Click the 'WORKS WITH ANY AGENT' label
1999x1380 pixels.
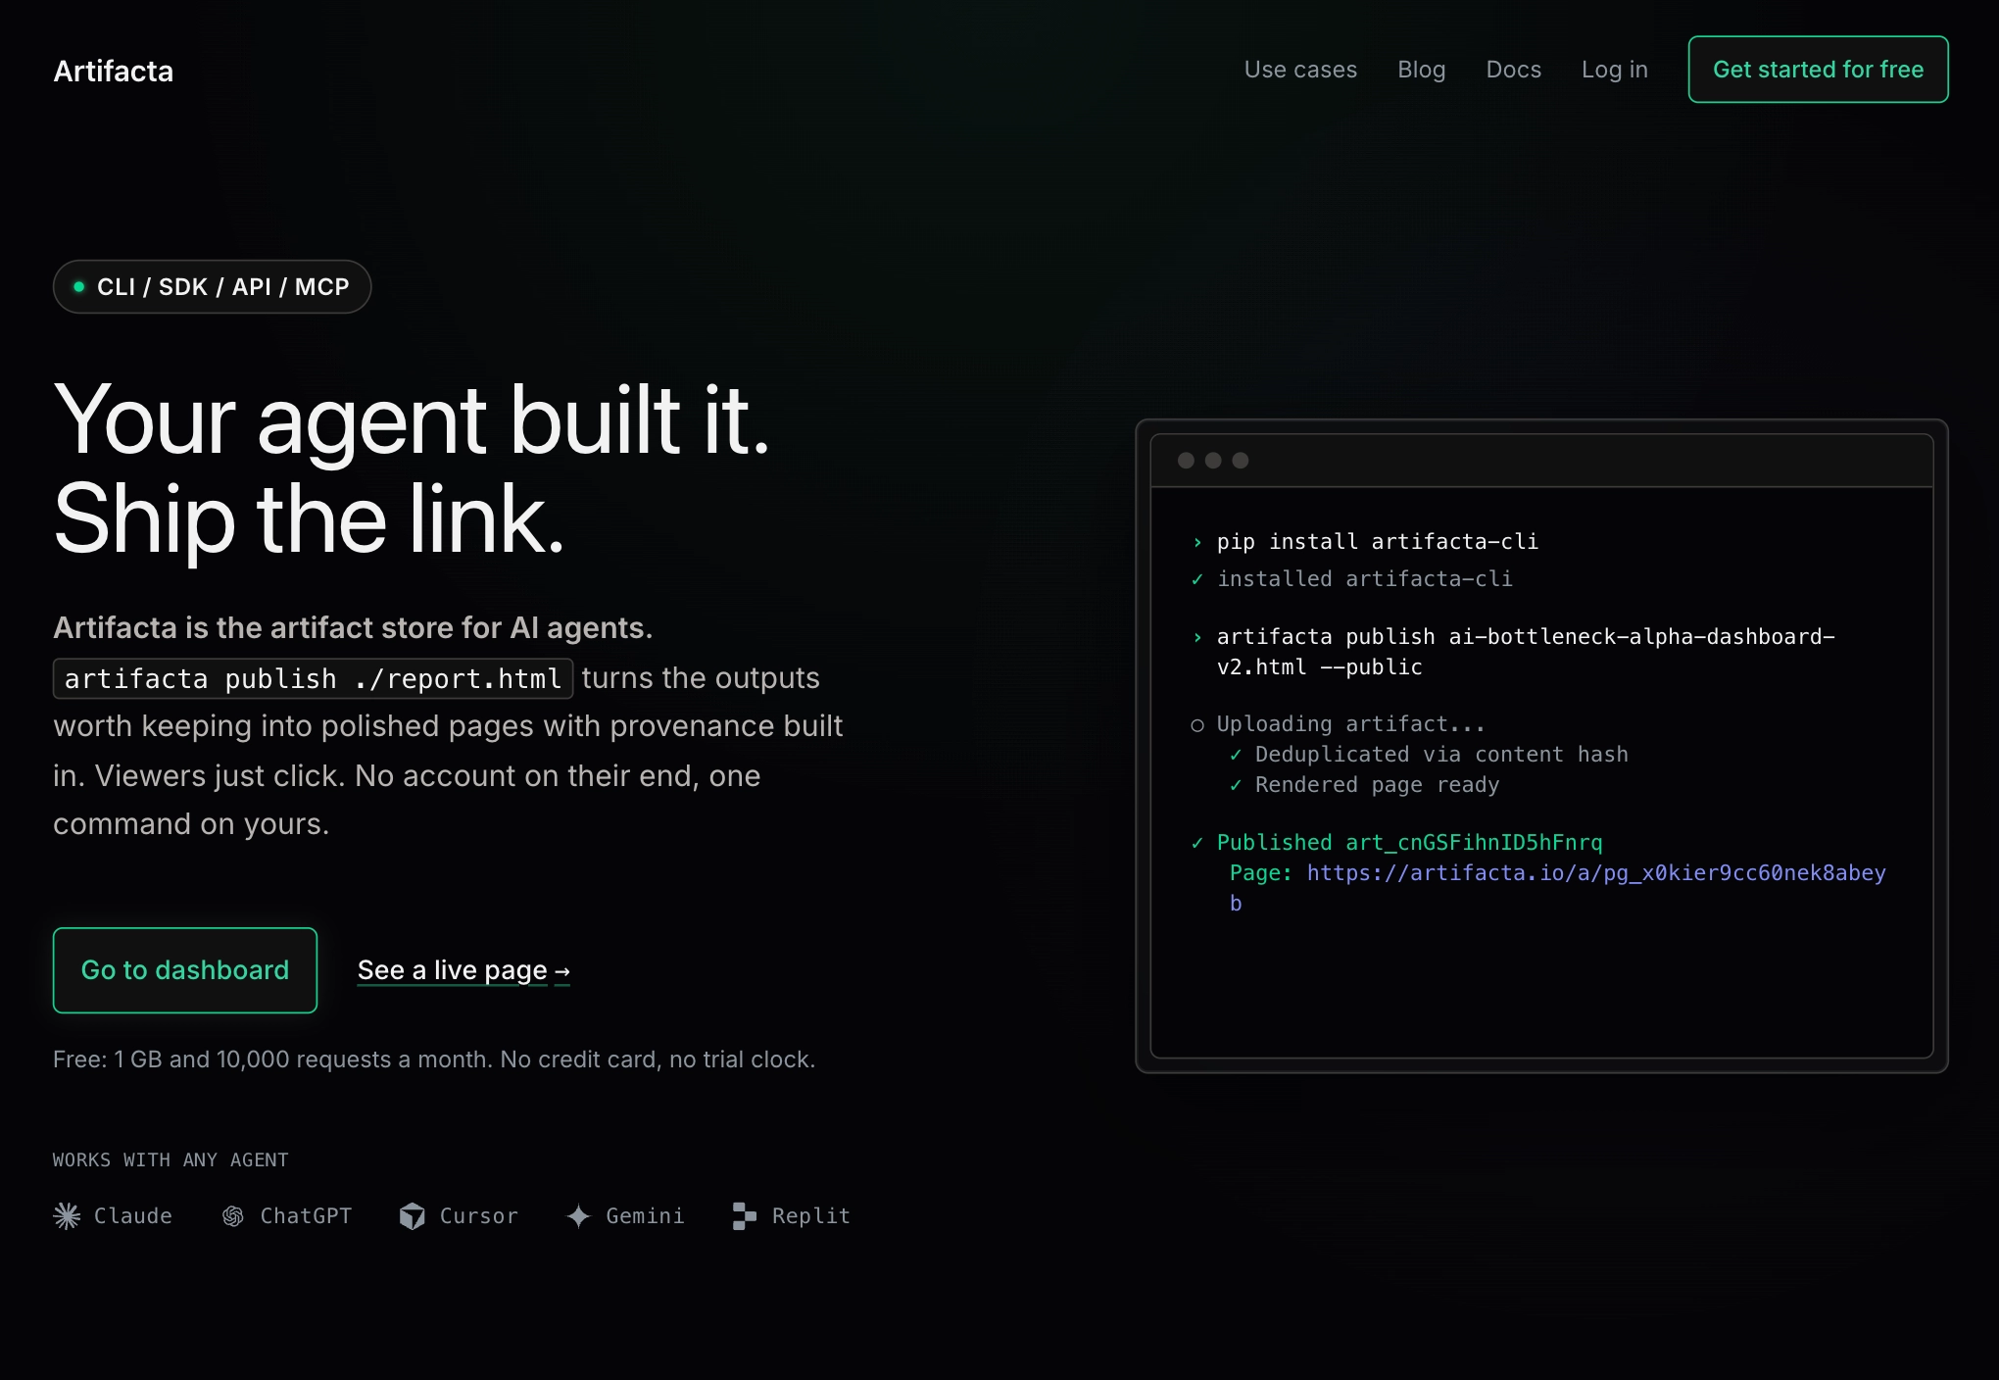(x=171, y=1159)
